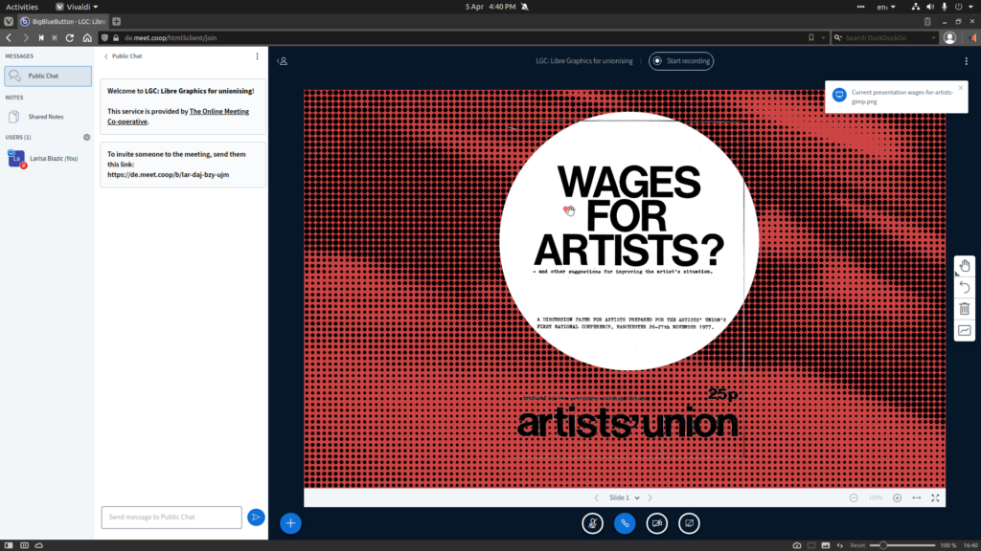
Task: Open the en keyboard layout menu
Action: [x=886, y=7]
